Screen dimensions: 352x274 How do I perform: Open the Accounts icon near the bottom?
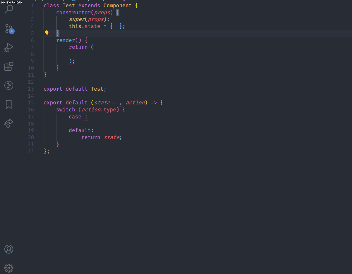[9, 249]
